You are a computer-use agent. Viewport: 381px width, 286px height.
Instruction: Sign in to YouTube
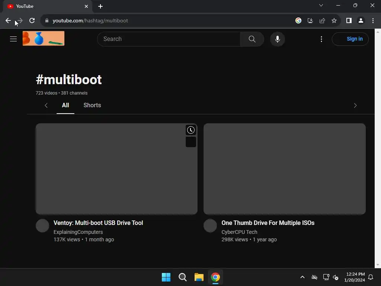[350, 39]
